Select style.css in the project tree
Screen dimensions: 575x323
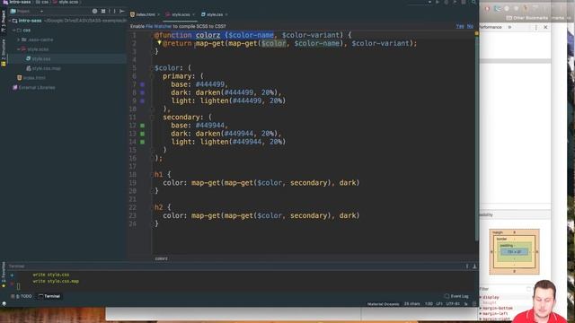coord(41,58)
